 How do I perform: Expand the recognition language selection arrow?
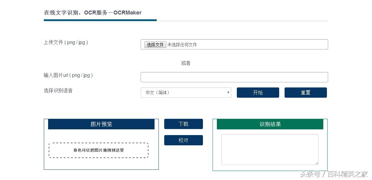228,93
